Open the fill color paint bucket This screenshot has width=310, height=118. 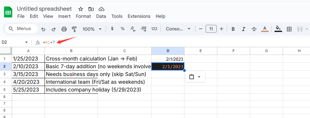tap(278, 29)
